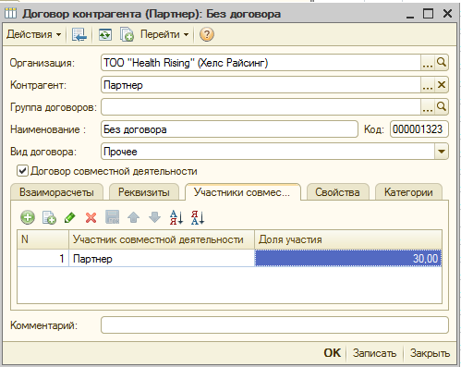
Task: Click the find-in-list toolbar icon
Action: (79, 34)
